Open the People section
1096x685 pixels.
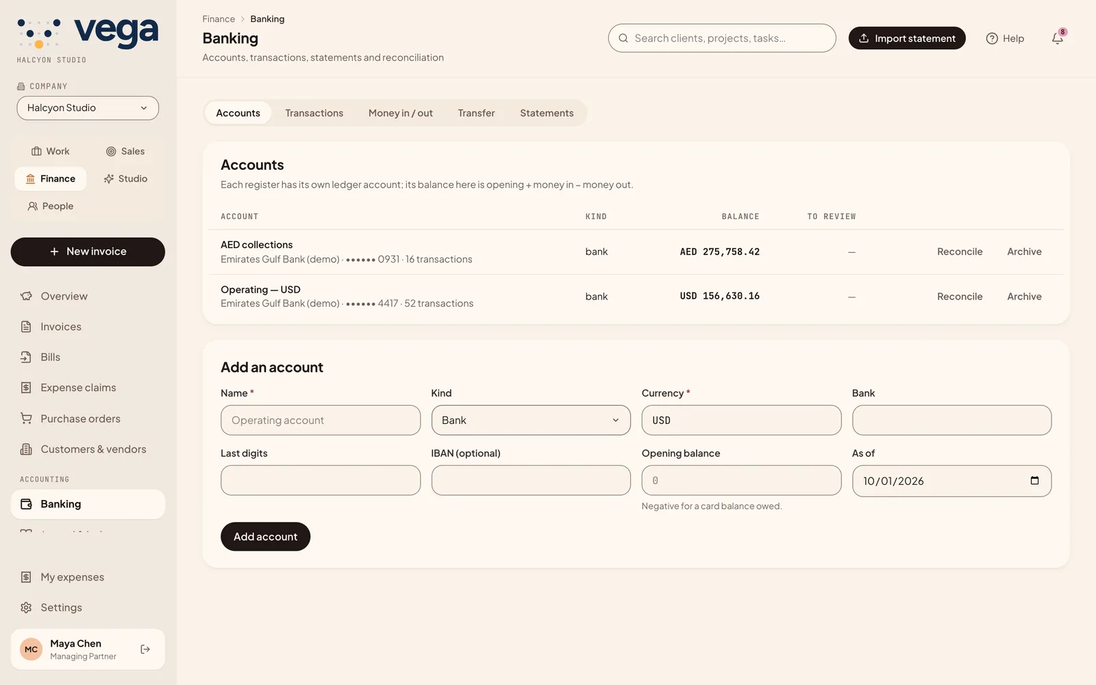point(51,206)
